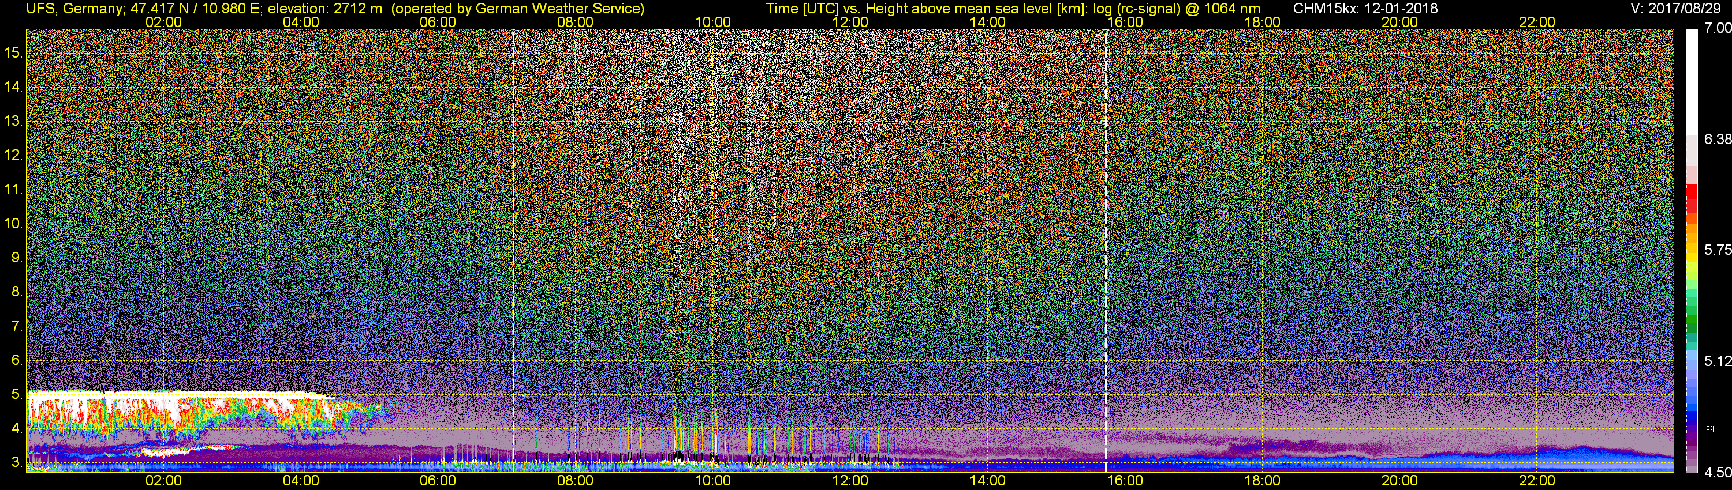This screenshot has width=1732, height=490.
Task: Click the 18:00 label on the top time axis
Action: tap(1263, 22)
